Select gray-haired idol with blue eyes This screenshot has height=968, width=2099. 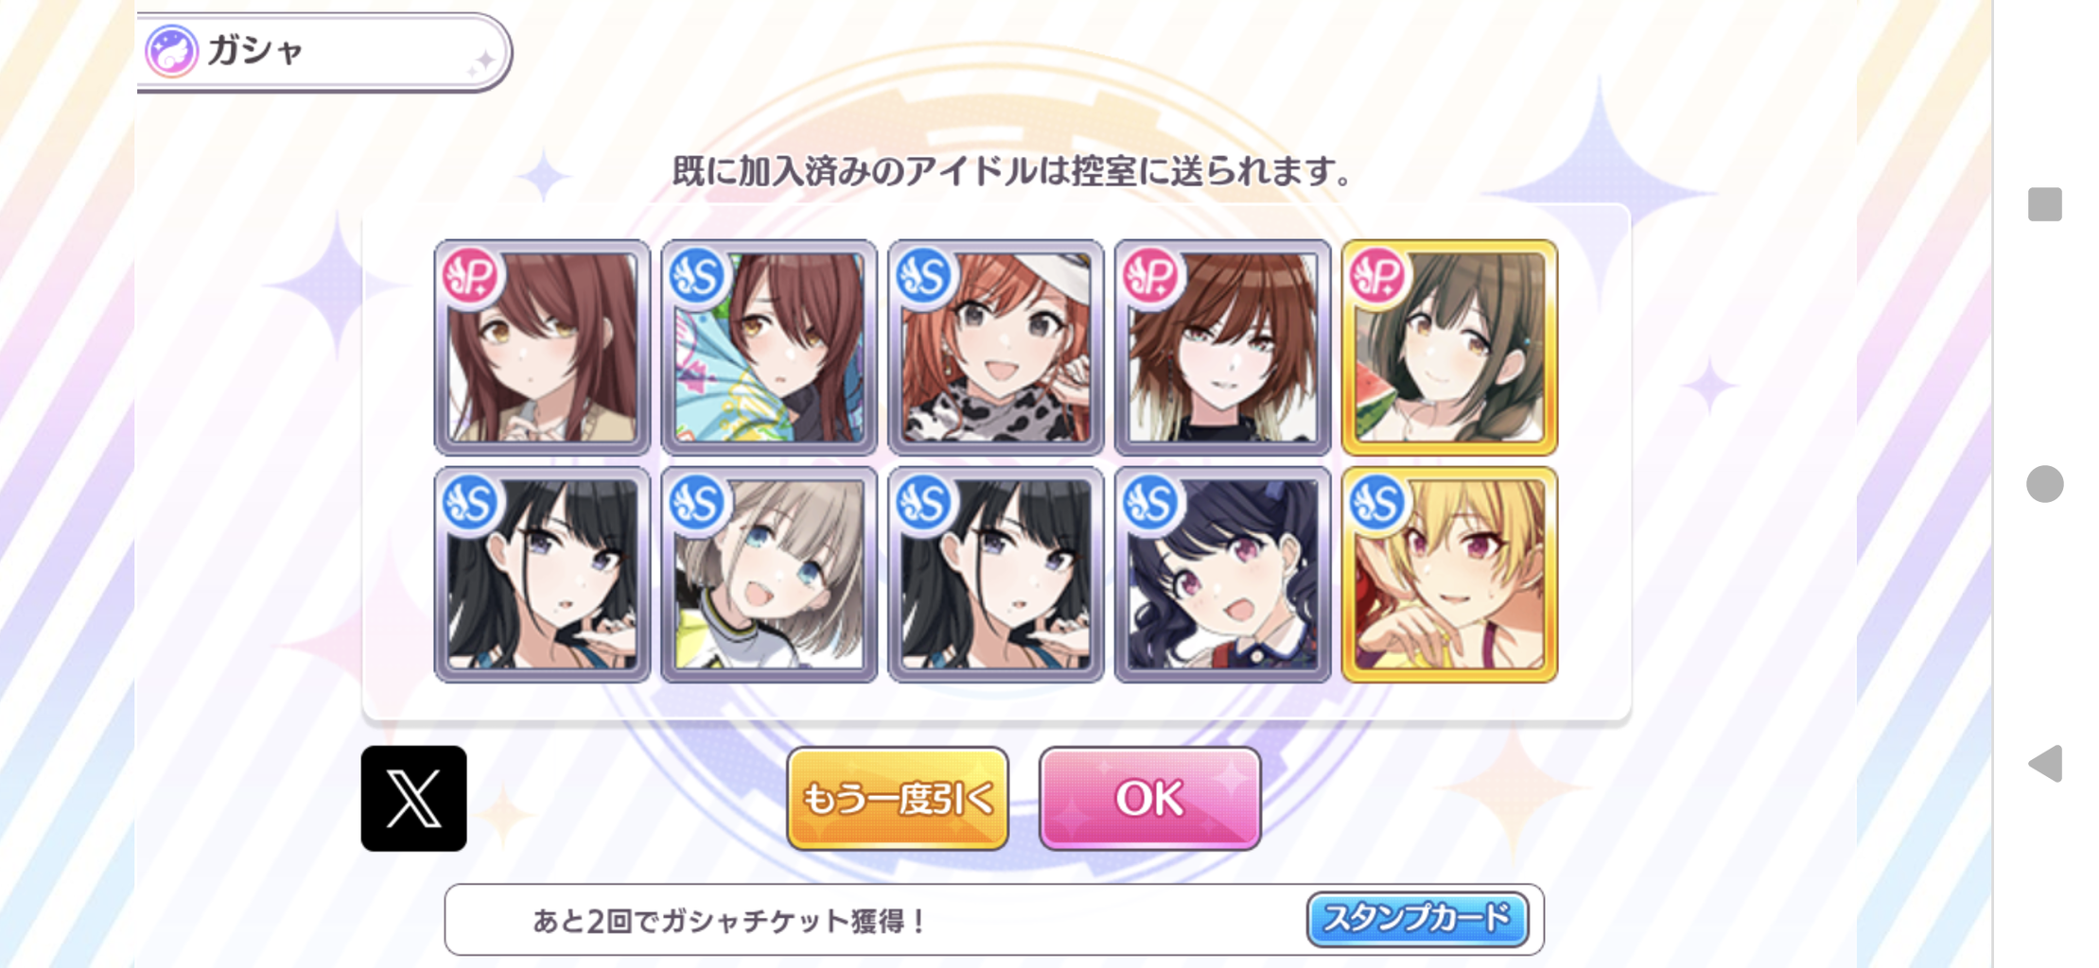(x=768, y=574)
